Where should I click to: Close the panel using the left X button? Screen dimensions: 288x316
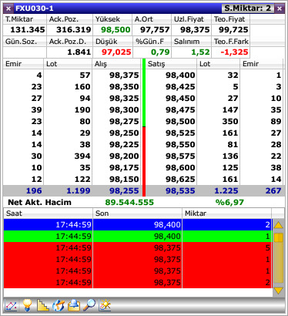pyautogui.click(x=8, y=8)
